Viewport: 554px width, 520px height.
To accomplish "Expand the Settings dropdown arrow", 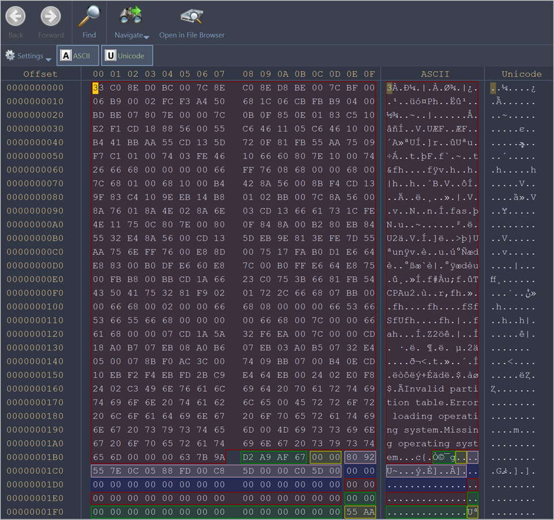I will point(48,59).
